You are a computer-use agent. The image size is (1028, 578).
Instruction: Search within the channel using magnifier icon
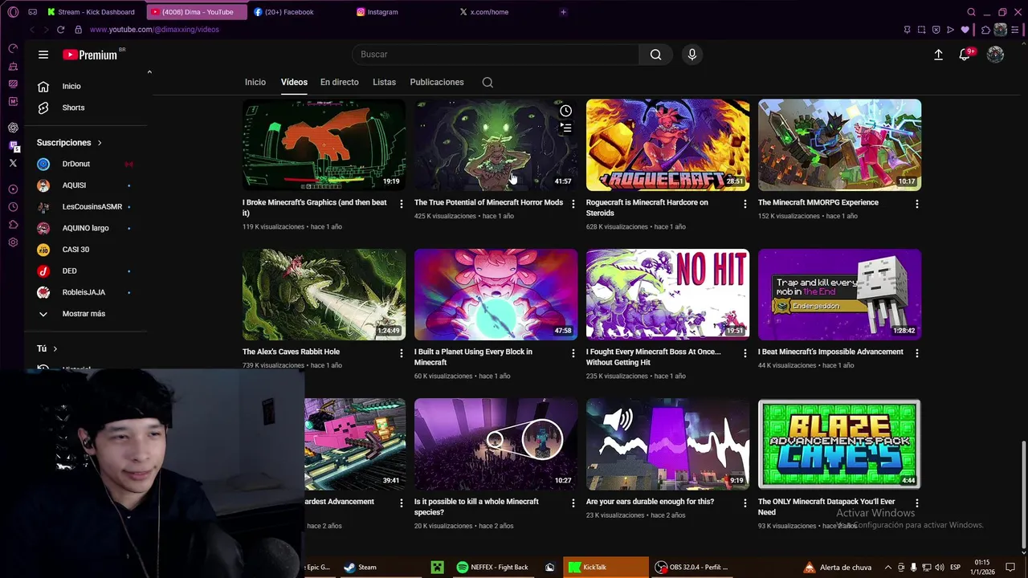[x=487, y=82]
